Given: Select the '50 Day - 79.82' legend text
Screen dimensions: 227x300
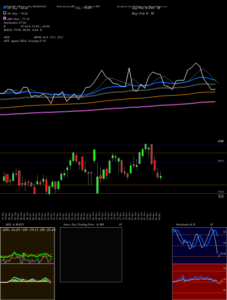Looking at the screenshot, I should click(18, 14).
